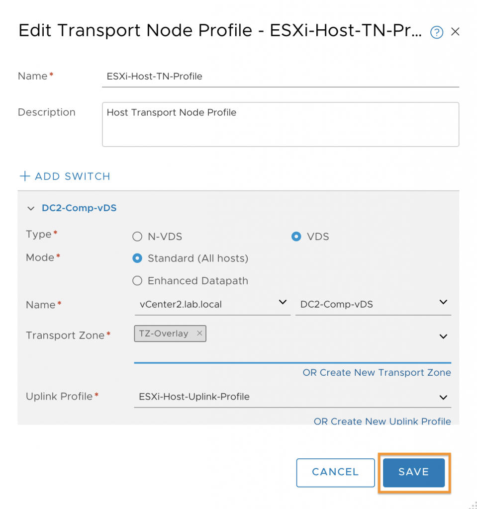Click the CANCEL button
This screenshot has width=477, height=509.
pyautogui.click(x=335, y=473)
